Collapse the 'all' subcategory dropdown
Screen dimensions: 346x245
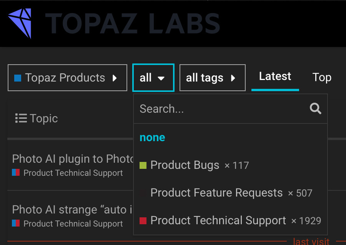[153, 78]
